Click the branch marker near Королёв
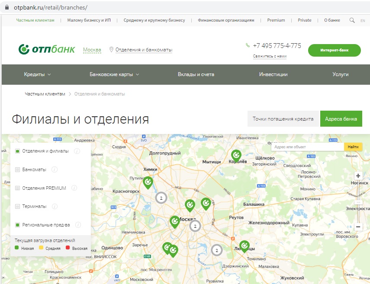Screen dimensions: 370x284 [236, 155]
